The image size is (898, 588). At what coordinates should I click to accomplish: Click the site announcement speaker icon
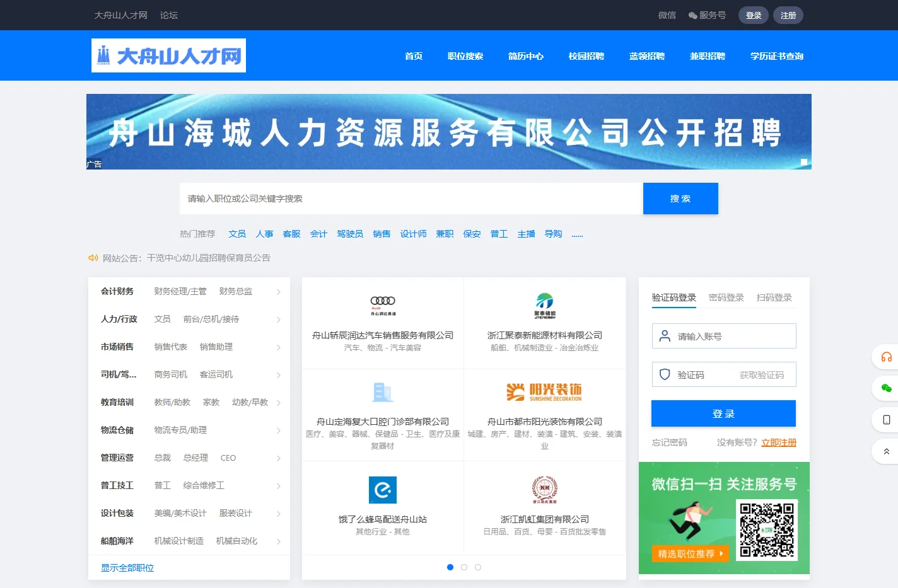(93, 258)
